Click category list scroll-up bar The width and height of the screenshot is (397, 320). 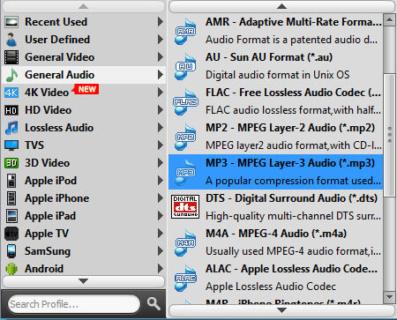pos(83,6)
